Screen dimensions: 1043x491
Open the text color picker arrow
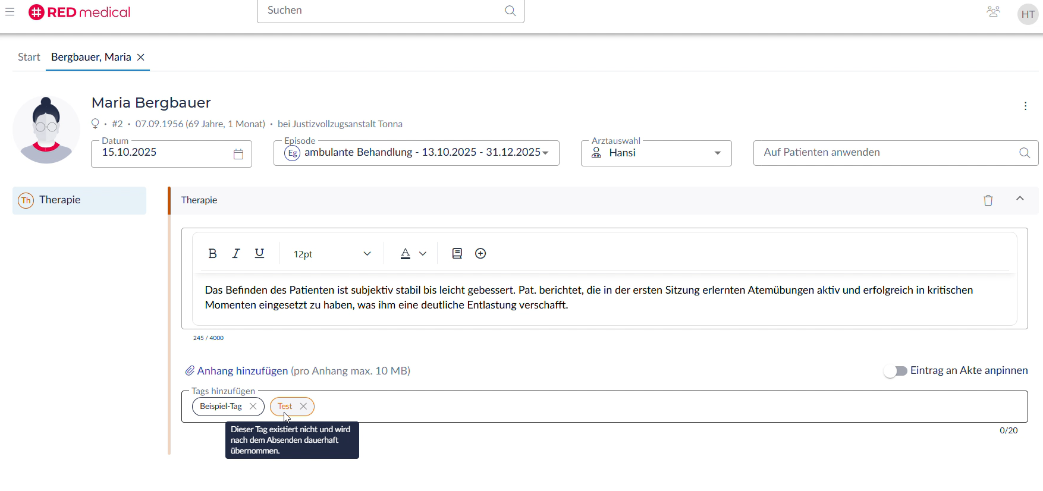[423, 254]
